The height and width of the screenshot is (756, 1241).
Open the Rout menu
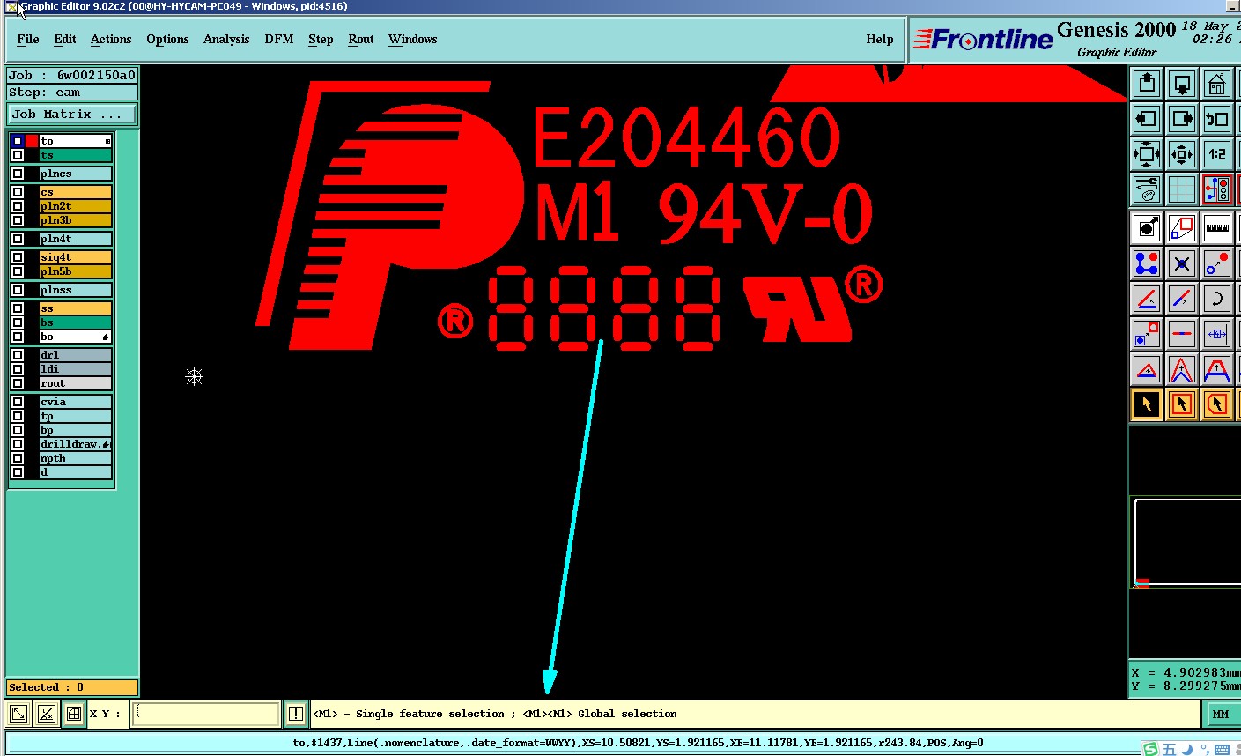tap(361, 39)
